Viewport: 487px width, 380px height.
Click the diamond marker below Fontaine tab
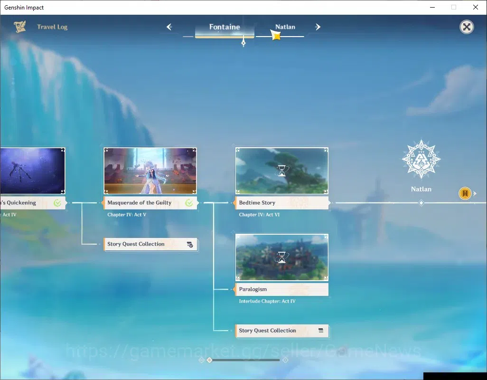click(243, 42)
